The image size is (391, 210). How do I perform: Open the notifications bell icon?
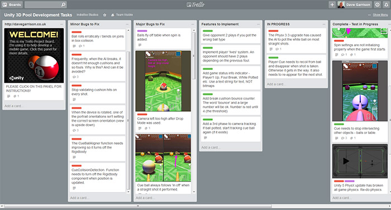[x=387, y=4]
